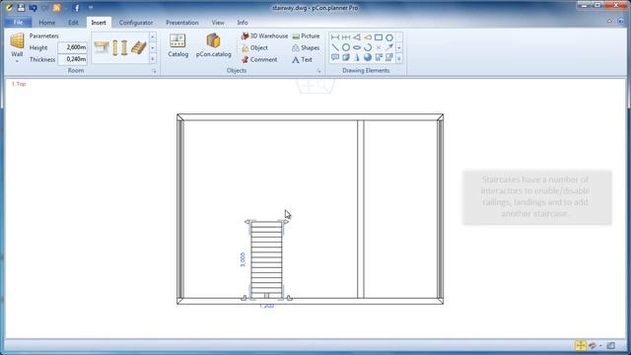Edit the wall Thickness value field
This screenshot has width=631, height=355.
pyautogui.click(x=72, y=59)
